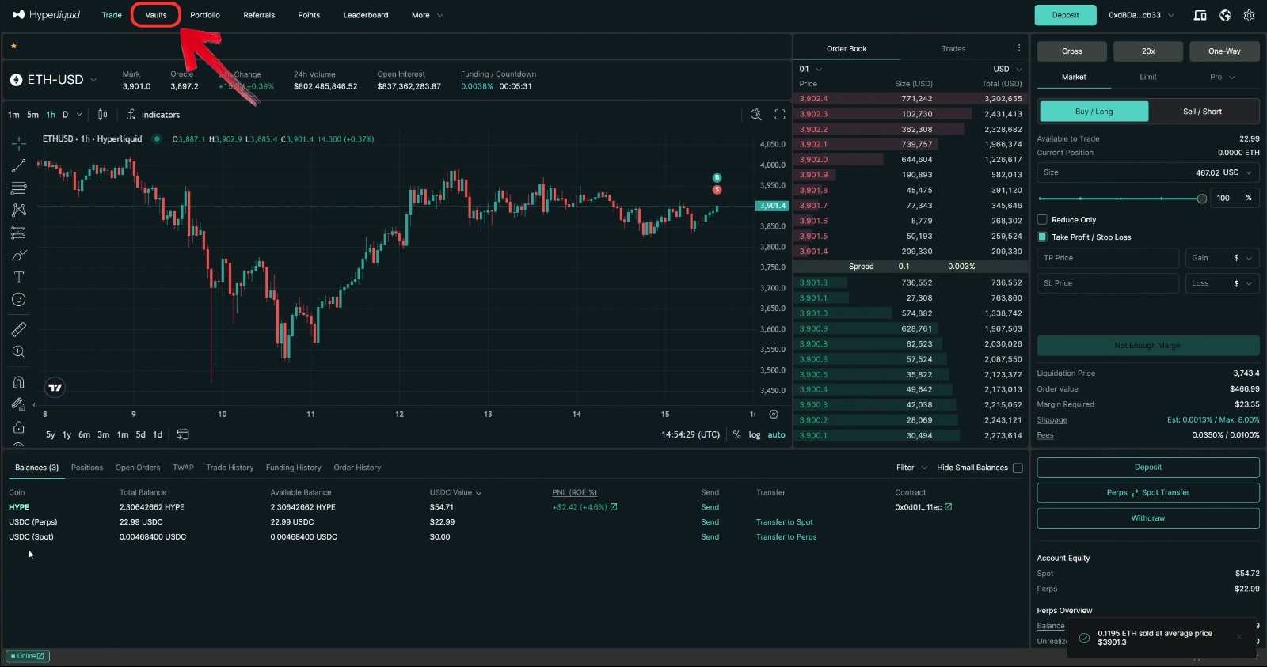
Task: Switch to the Limit order tab
Action: 1148,78
